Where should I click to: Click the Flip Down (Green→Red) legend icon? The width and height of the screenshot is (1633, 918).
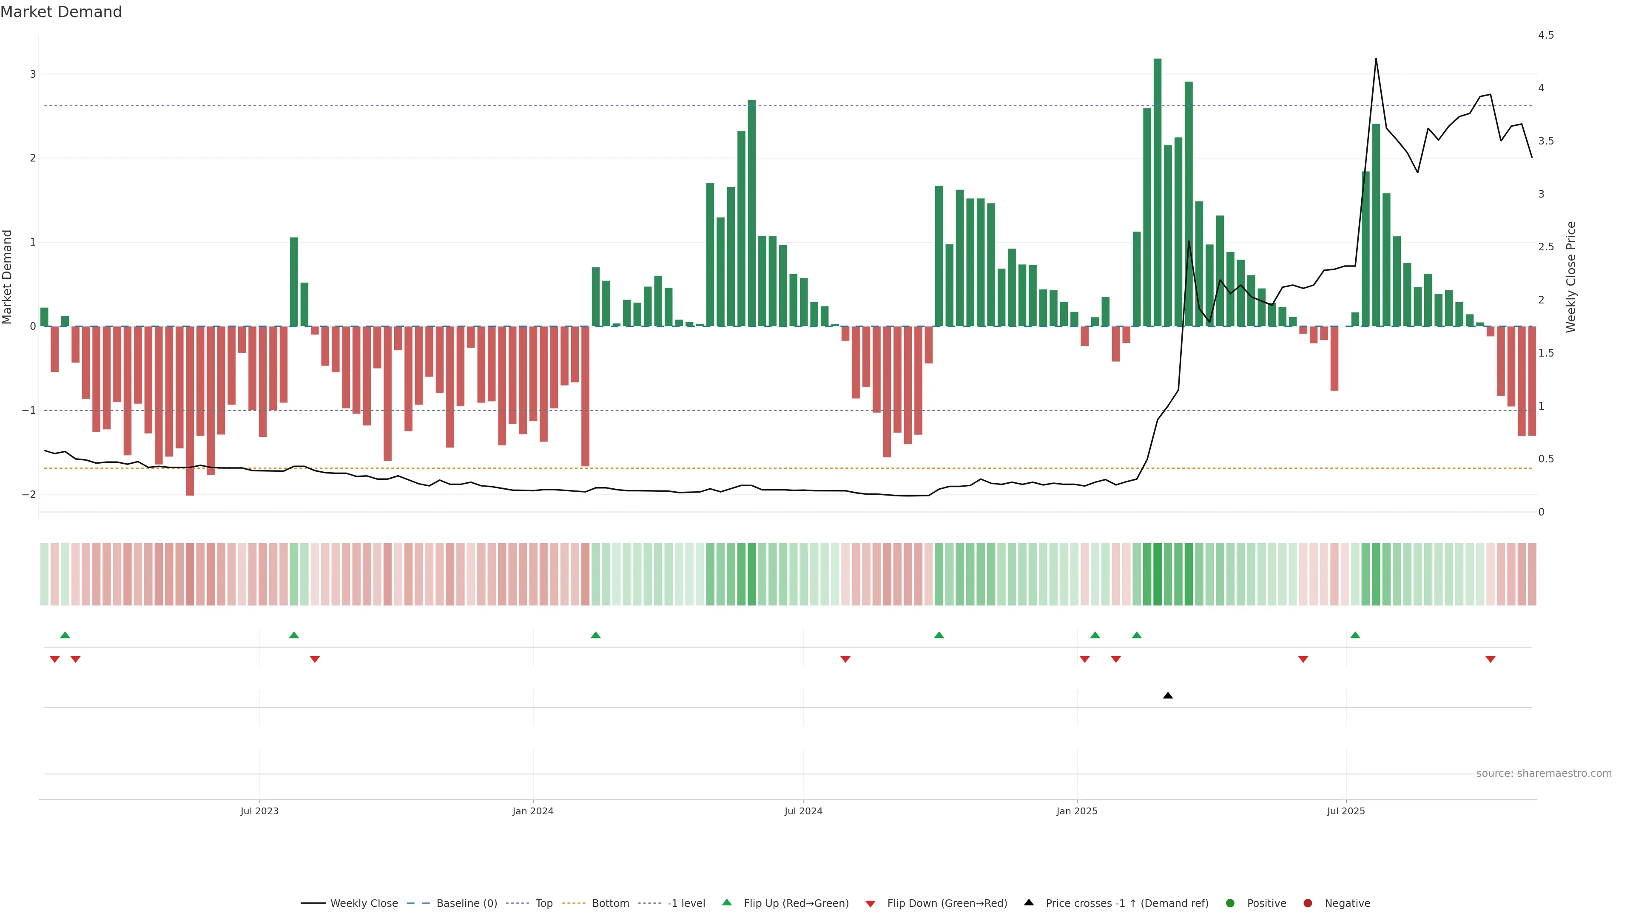coord(871,904)
